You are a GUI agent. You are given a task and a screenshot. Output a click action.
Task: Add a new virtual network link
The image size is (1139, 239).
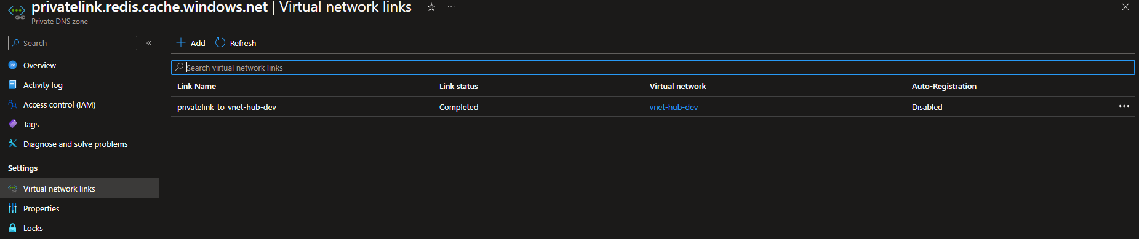click(x=191, y=43)
